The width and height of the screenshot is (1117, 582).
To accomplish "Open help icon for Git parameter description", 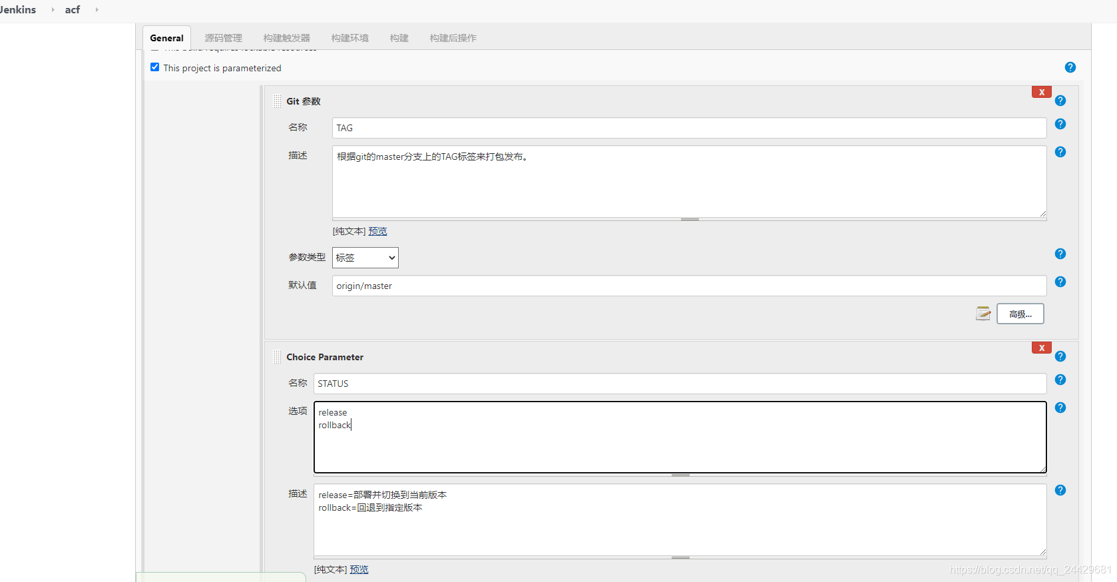I will 1060,152.
